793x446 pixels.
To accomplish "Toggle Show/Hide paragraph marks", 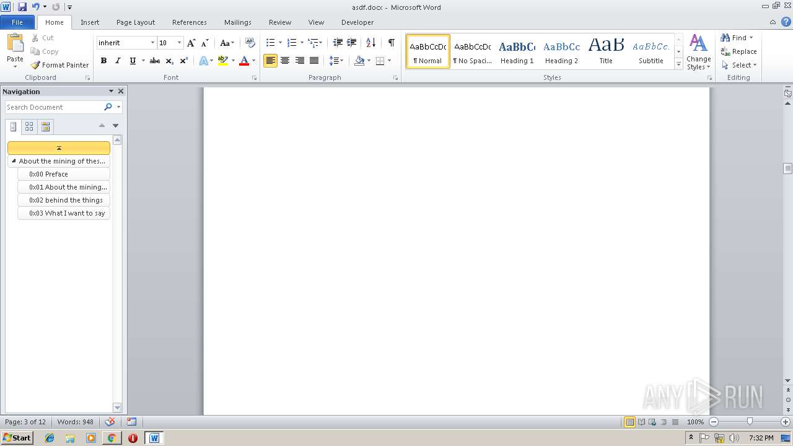I will (391, 43).
